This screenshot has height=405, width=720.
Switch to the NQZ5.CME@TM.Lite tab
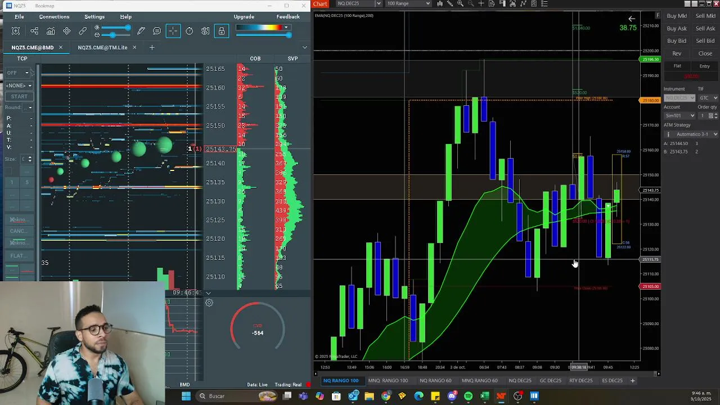tap(102, 47)
